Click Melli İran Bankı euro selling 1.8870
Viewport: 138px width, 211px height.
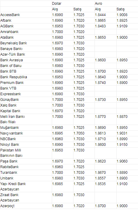coord(122,117)
